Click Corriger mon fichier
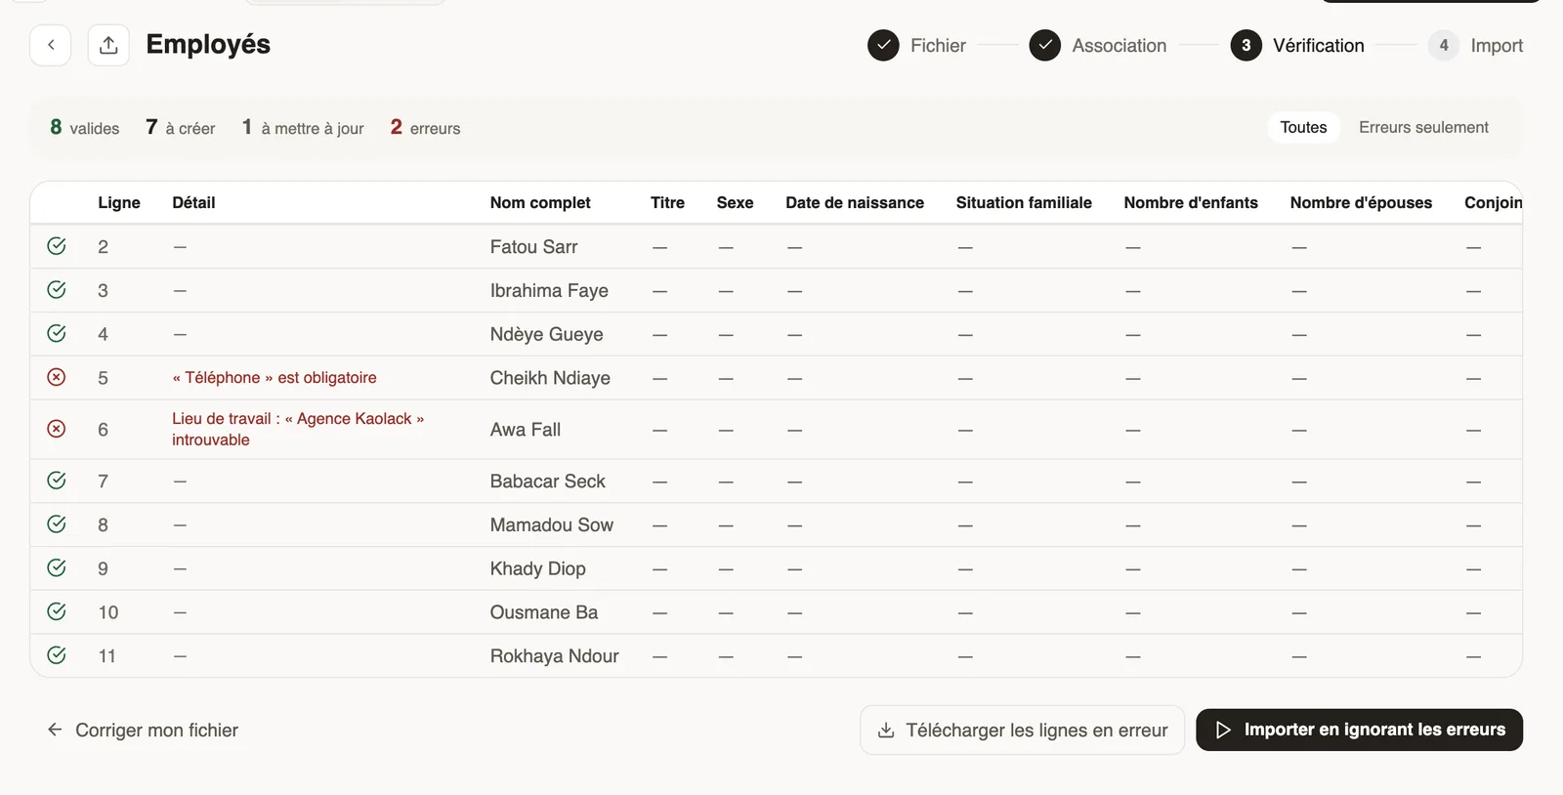1563x795 pixels. pyautogui.click(x=143, y=731)
